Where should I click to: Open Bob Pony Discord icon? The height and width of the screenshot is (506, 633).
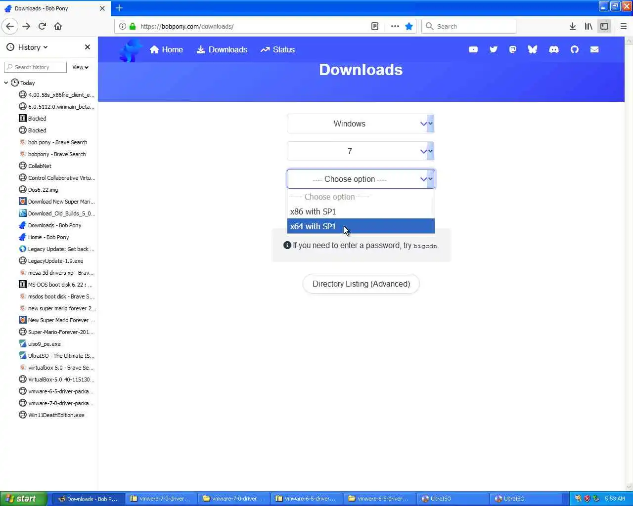coord(554,49)
